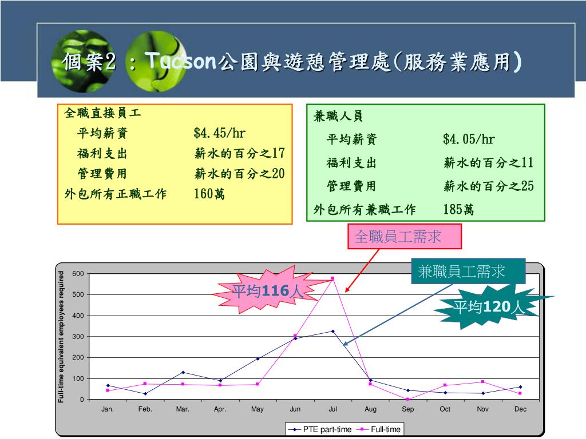Click the Oct axis label
Image resolution: width=586 pixels, height=439 pixels.
pos(445,409)
